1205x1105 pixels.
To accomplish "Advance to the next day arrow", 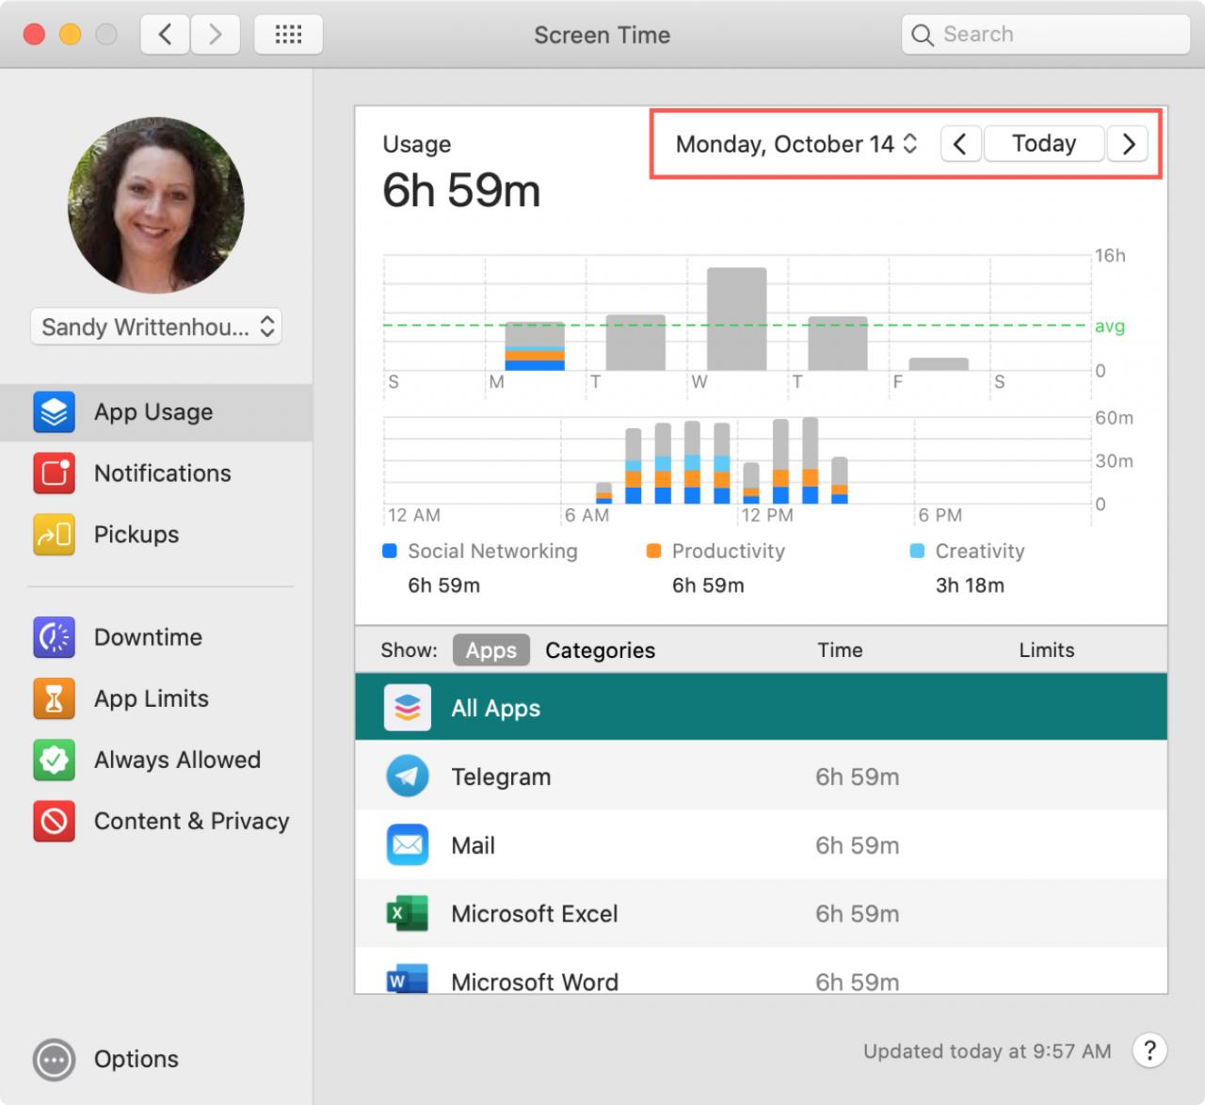I will [1128, 144].
